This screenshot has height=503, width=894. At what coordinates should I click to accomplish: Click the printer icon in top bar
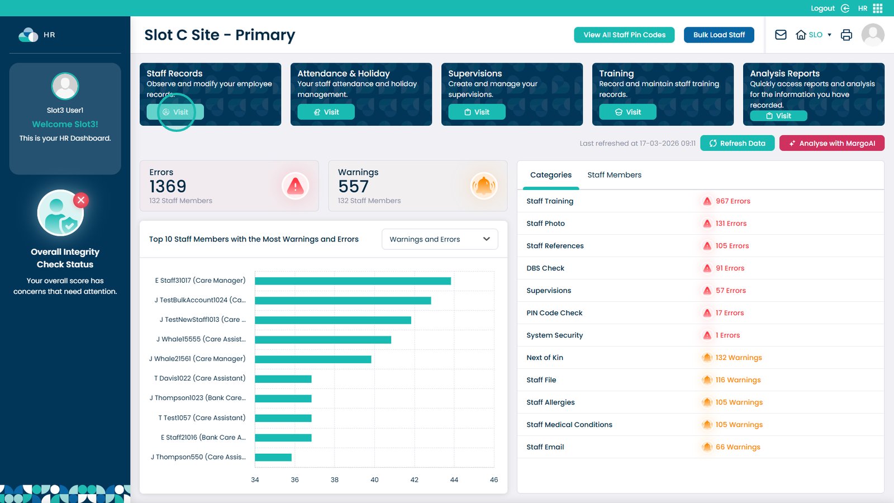pos(847,35)
